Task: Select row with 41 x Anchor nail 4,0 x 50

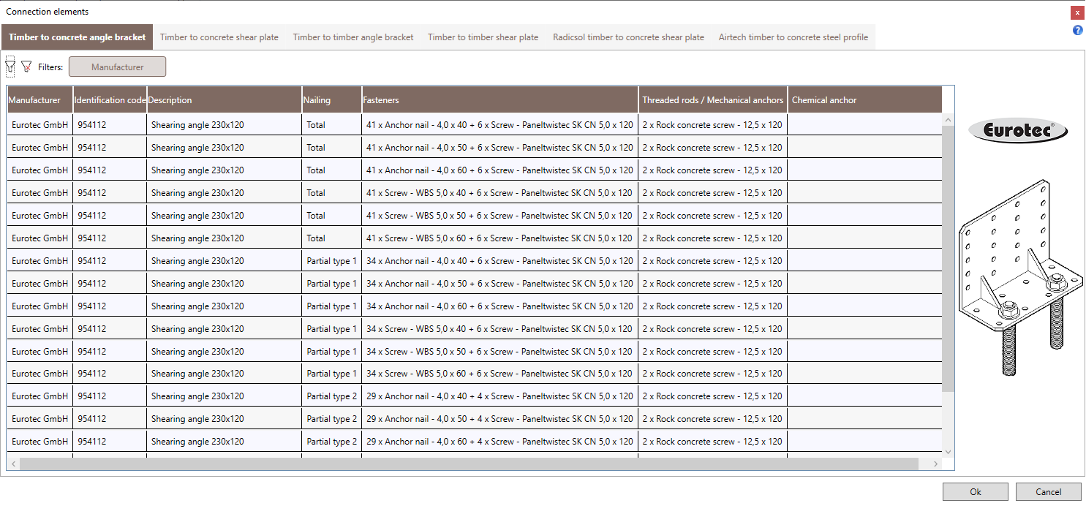Action: tap(475, 148)
